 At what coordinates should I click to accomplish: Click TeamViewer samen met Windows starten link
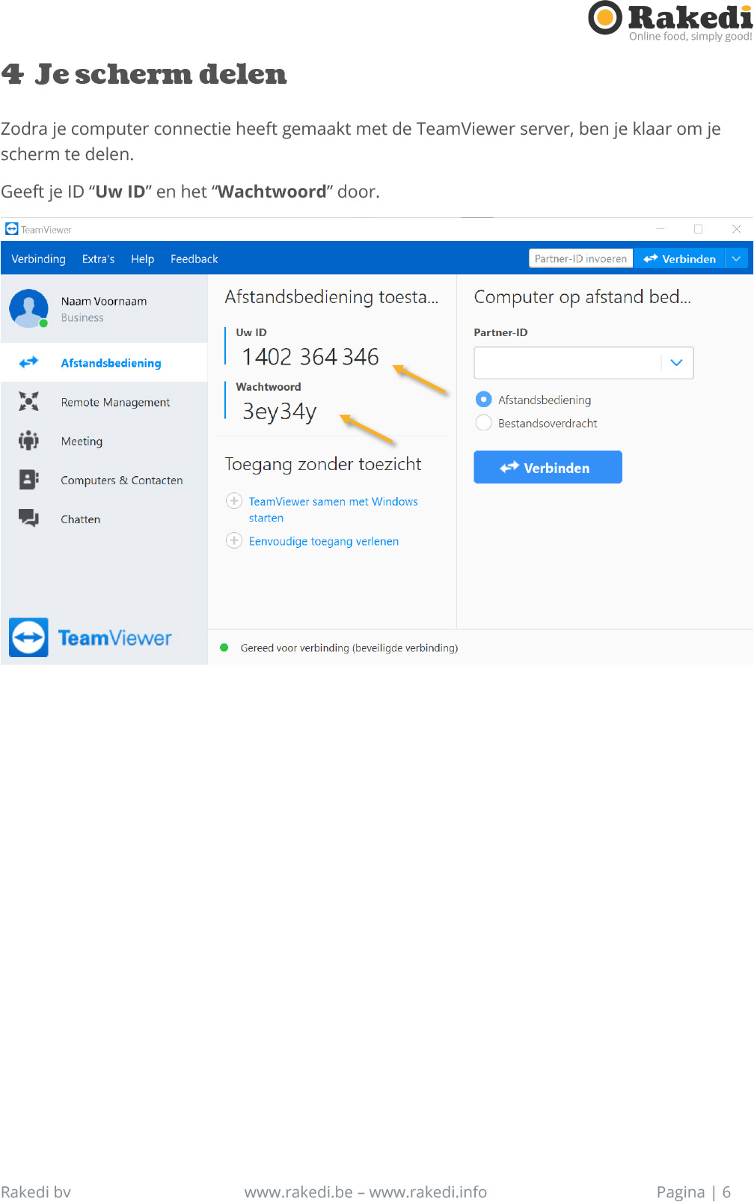tap(333, 509)
